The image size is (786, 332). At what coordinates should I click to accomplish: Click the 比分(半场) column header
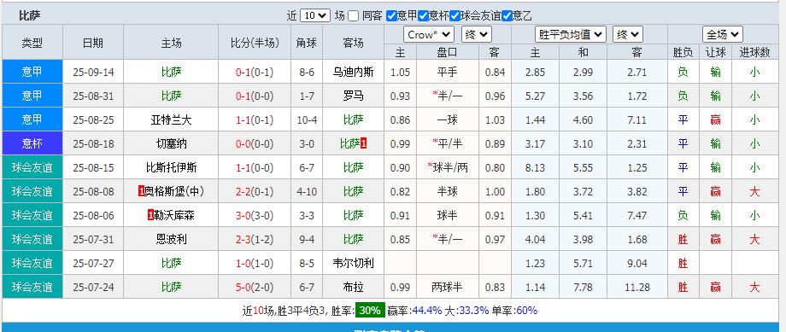tap(255, 43)
